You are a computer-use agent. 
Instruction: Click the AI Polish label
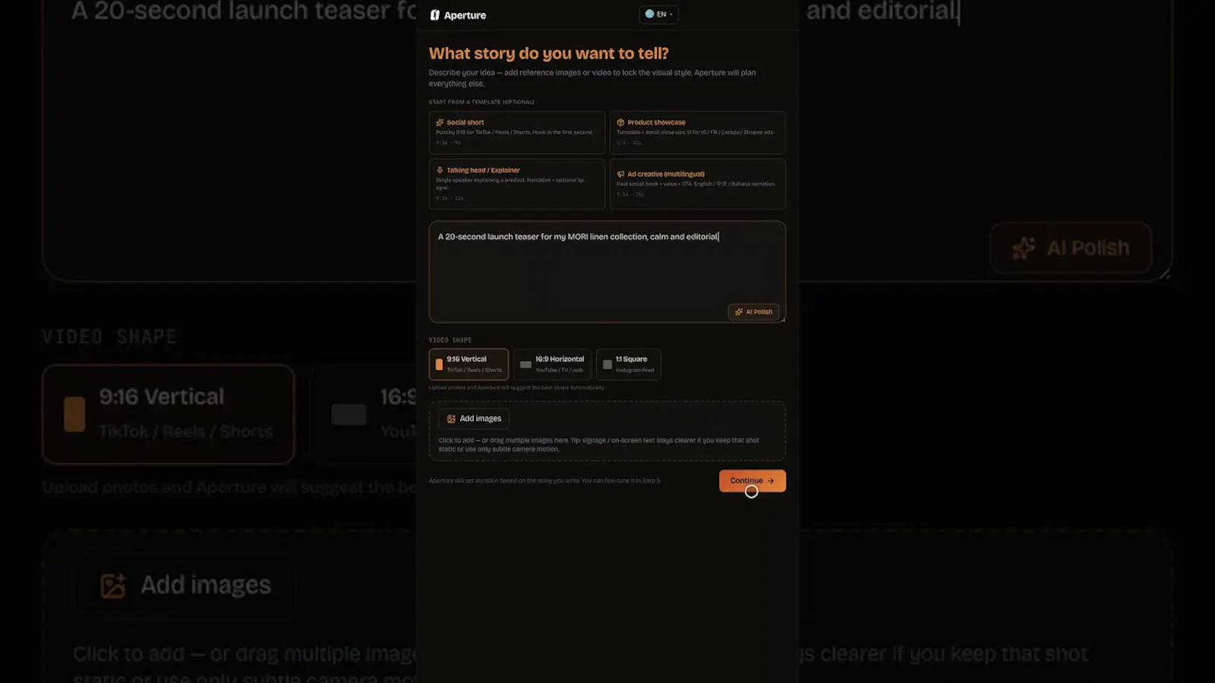(x=759, y=312)
